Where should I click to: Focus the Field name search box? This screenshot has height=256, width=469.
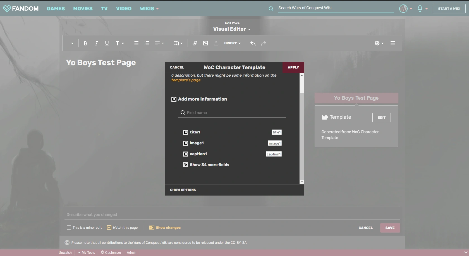coord(232,113)
